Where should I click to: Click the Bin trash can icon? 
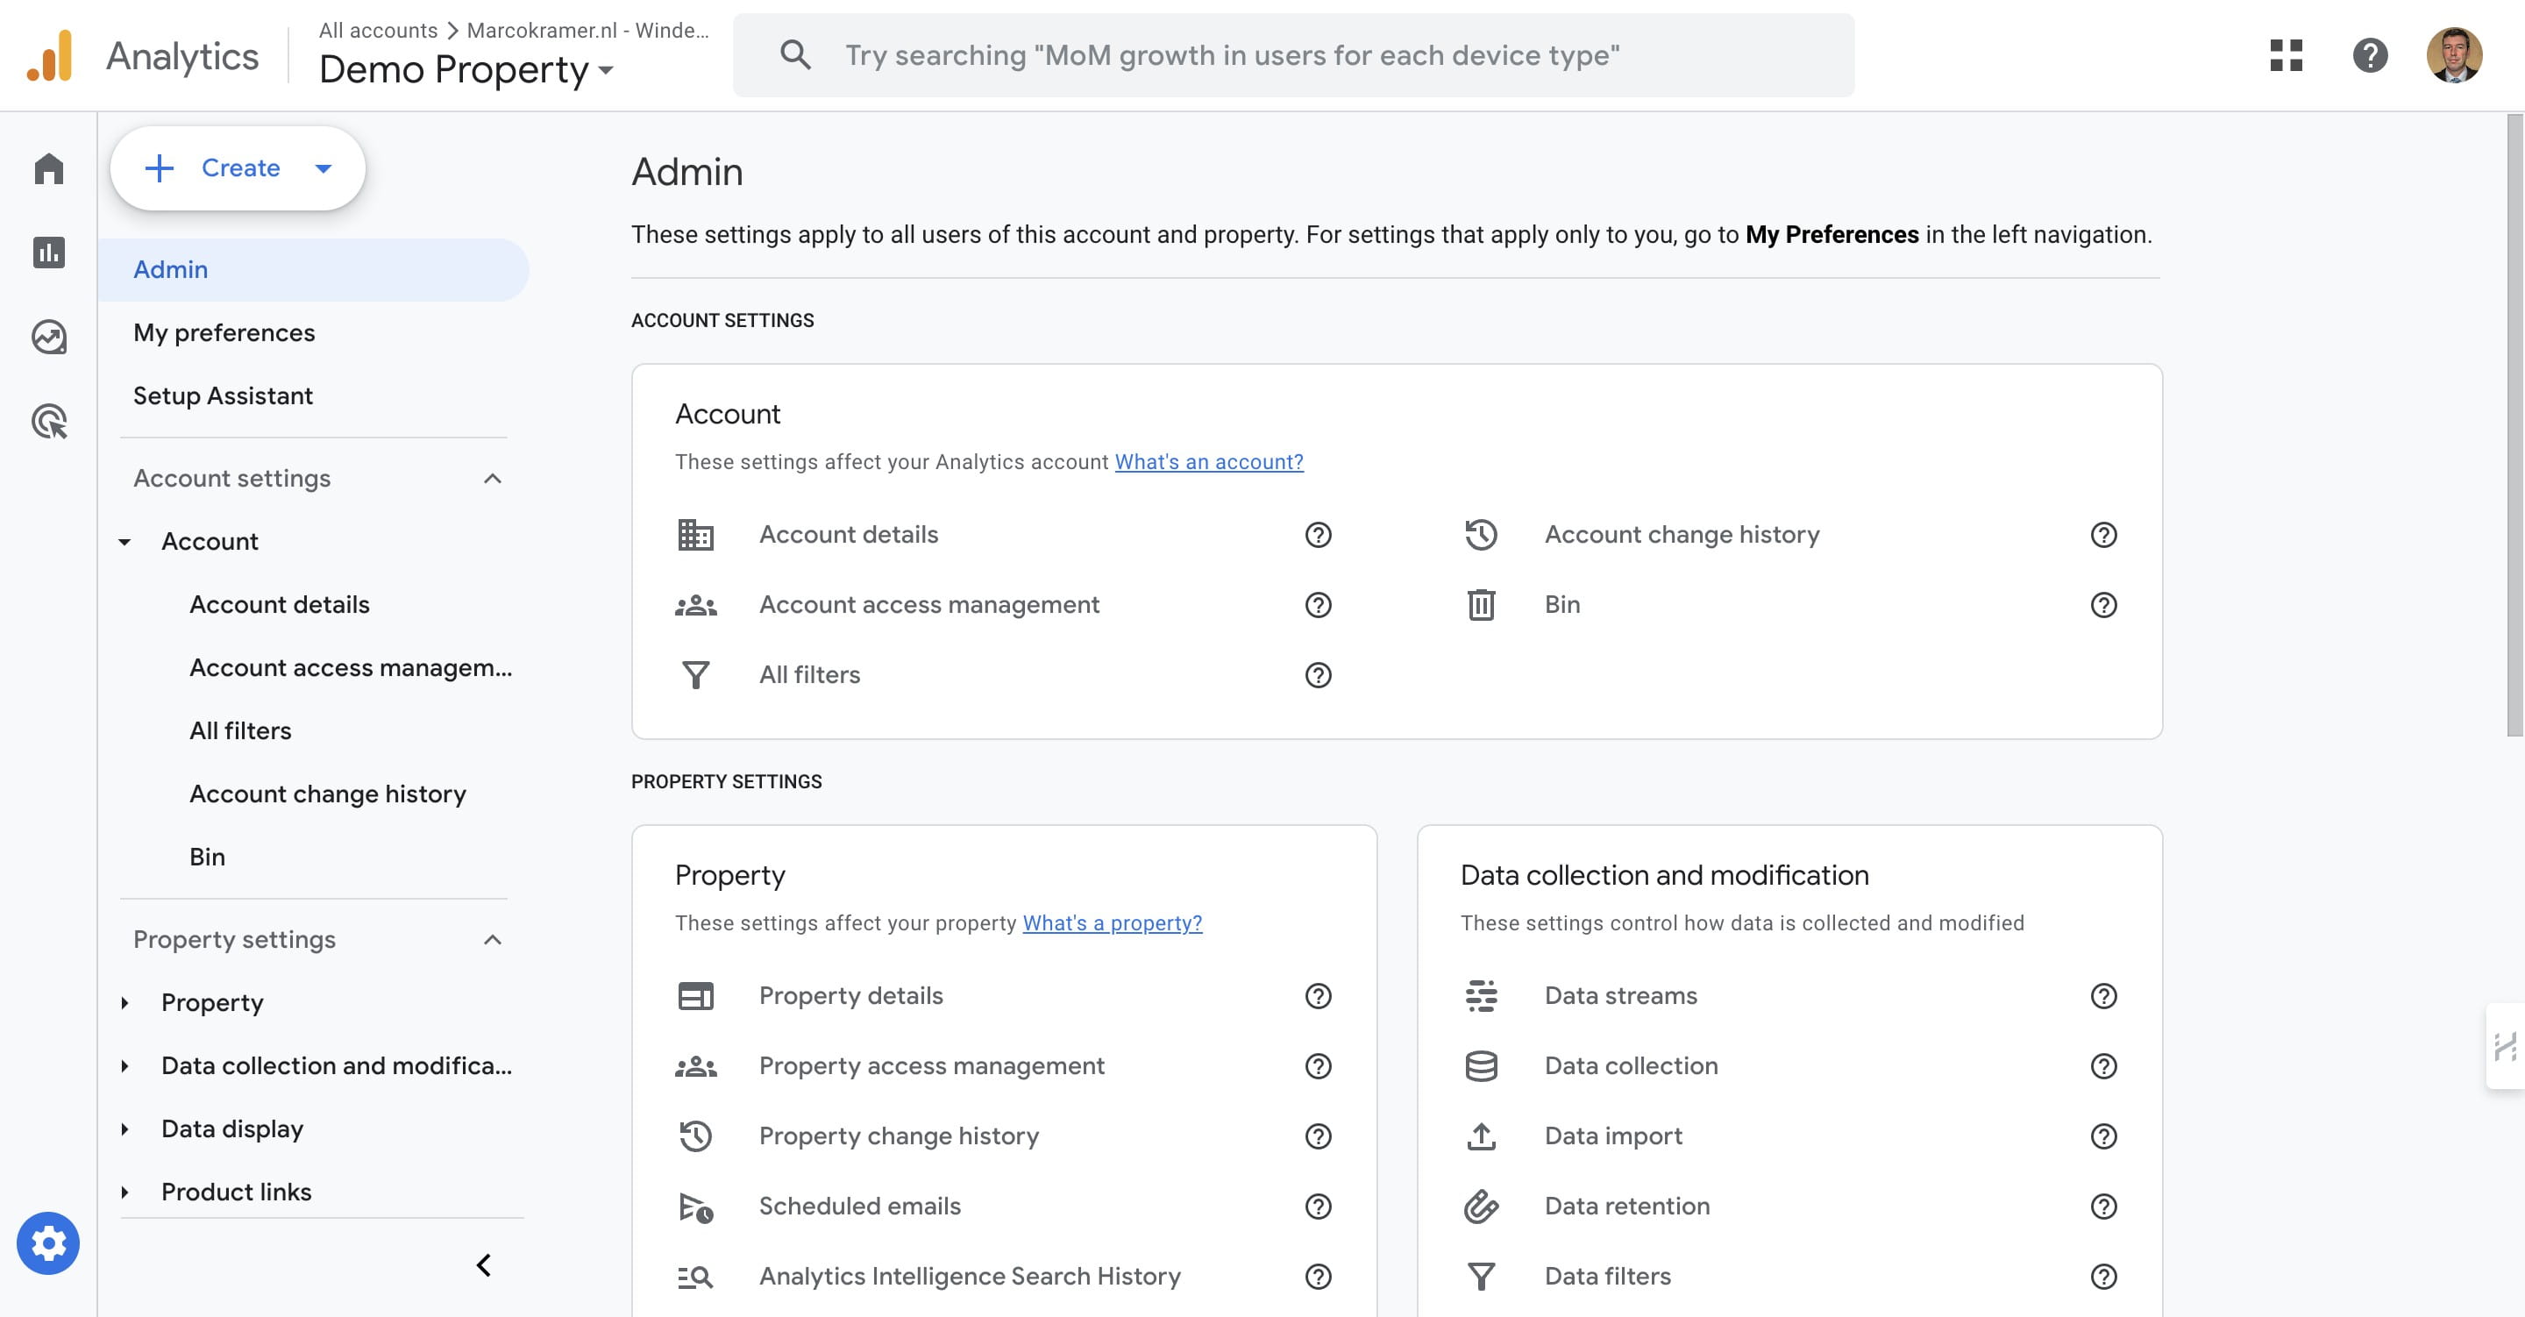tap(1480, 605)
